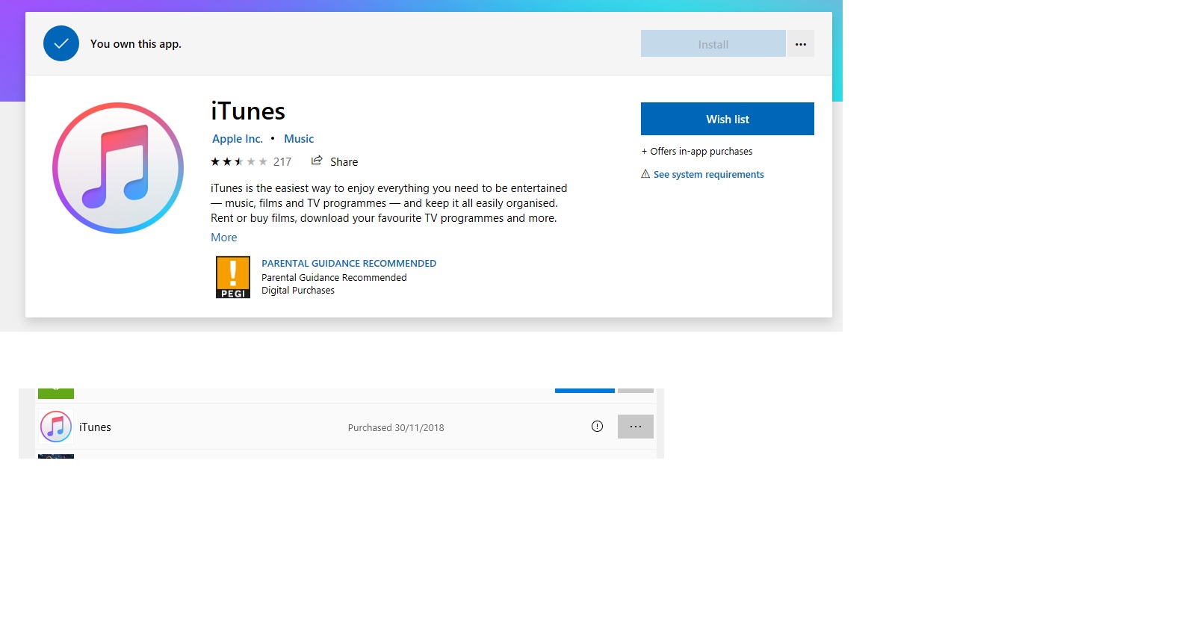
Task: Add iTunes to Wish list
Action: [728, 119]
